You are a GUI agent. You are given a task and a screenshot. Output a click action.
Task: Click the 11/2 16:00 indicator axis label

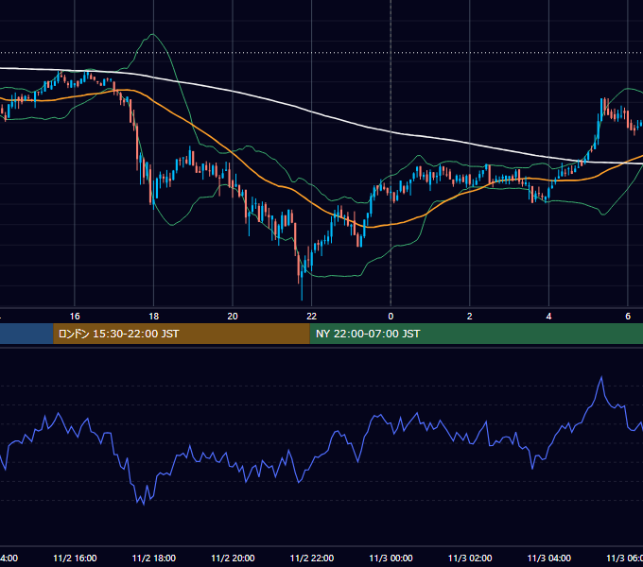75,558
